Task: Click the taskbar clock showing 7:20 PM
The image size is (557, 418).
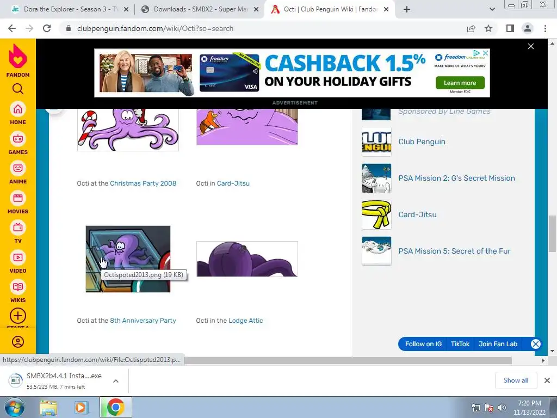Action: pyautogui.click(x=529, y=408)
